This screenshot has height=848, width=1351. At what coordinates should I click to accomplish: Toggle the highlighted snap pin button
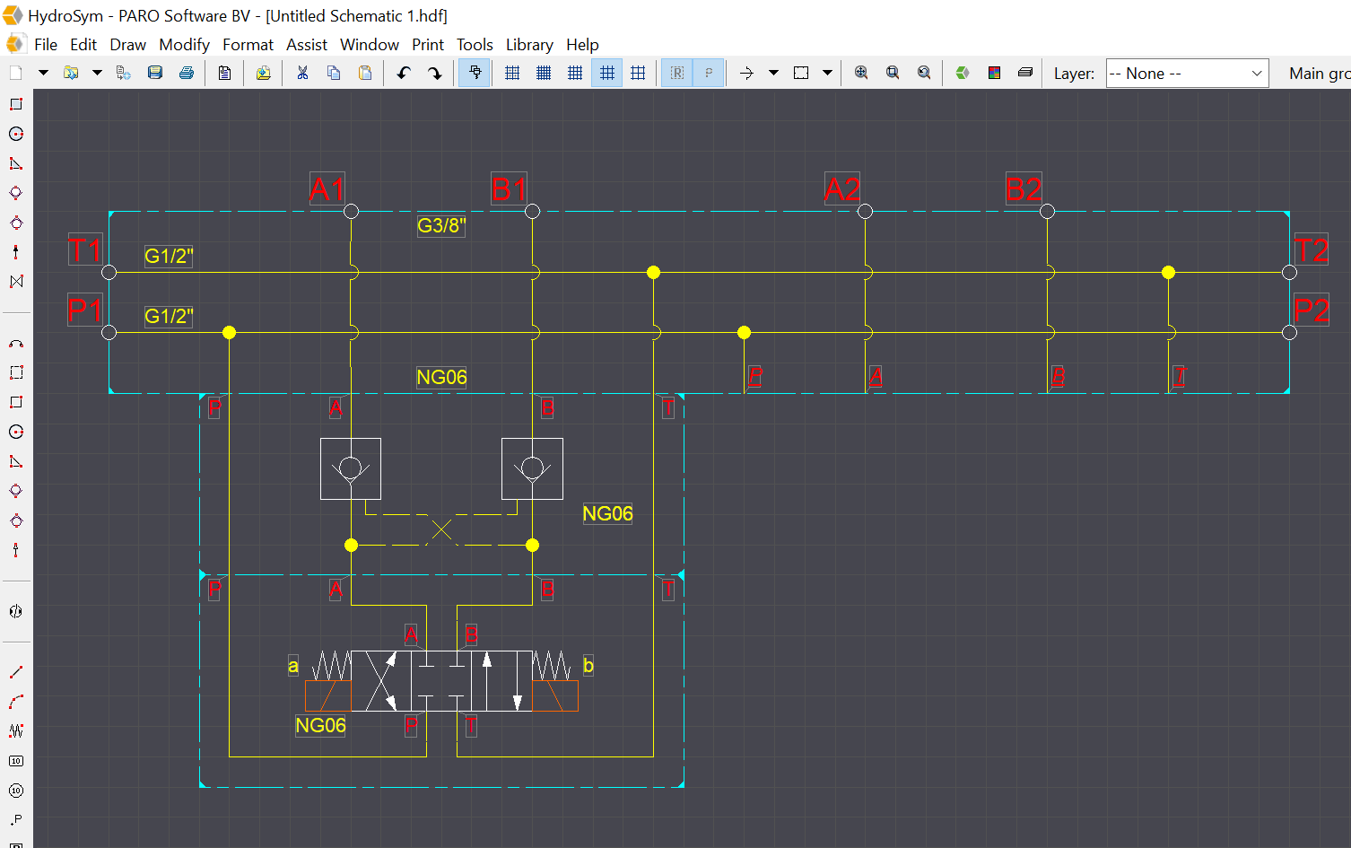coord(475,73)
